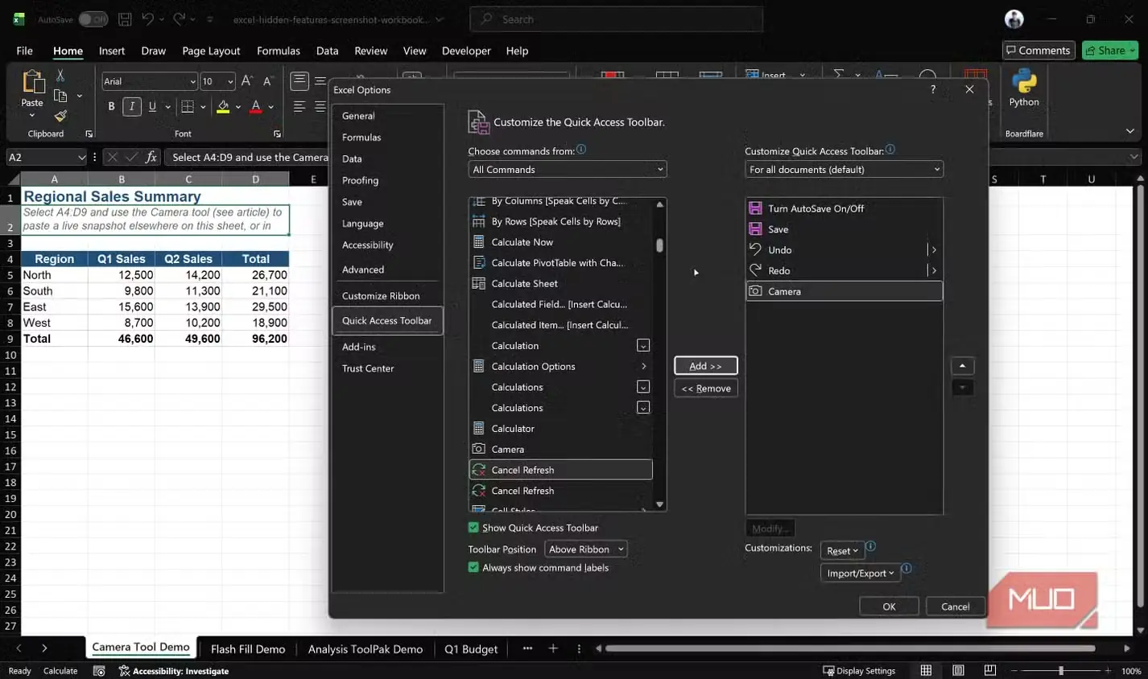Switch to Normal view from the status bar
Screen dimensions: 1148x679
click(x=926, y=670)
